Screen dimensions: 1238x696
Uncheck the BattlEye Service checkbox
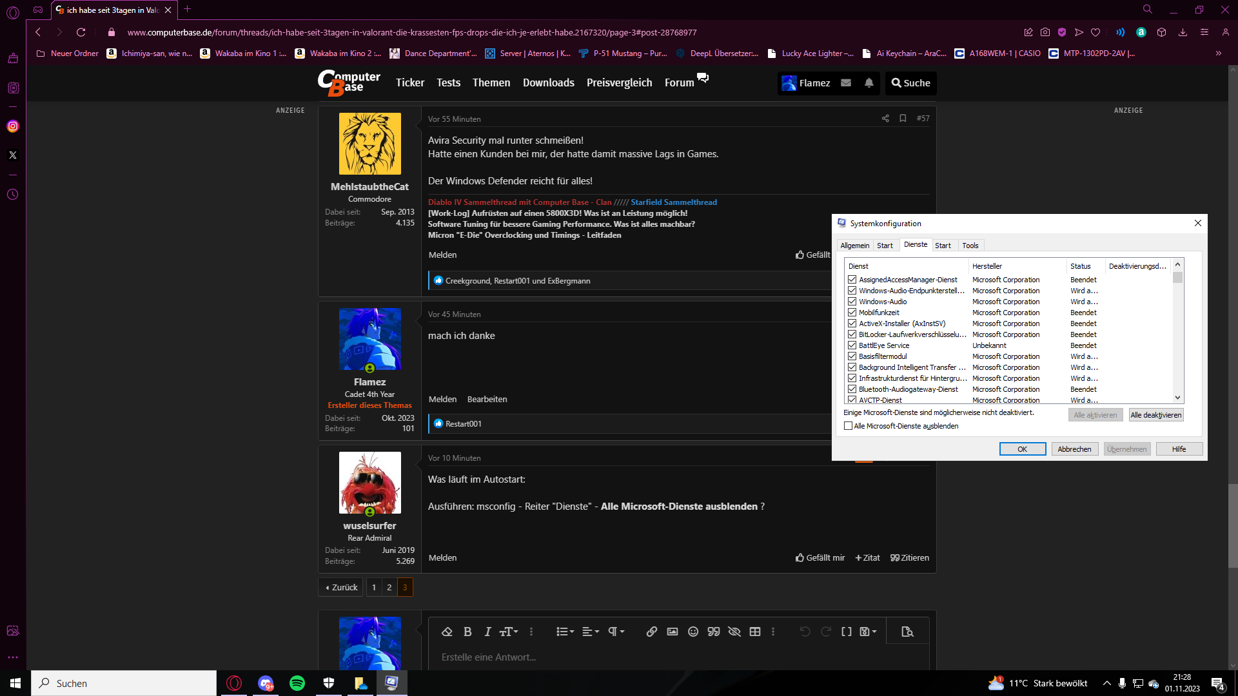tap(852, 345)
